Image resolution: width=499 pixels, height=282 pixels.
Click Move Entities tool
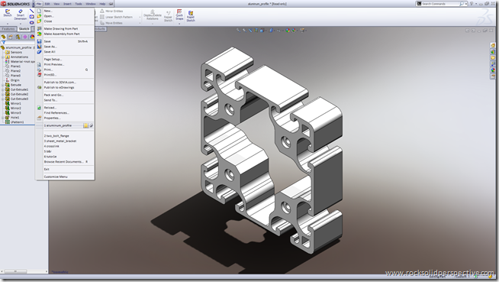[111, 23]
